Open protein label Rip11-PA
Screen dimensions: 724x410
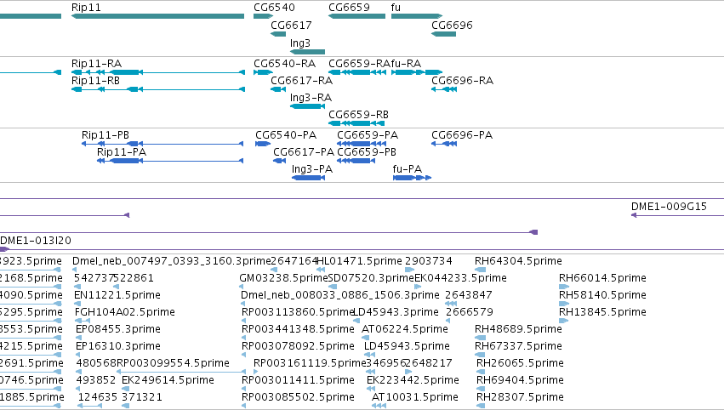click(122, 152)
